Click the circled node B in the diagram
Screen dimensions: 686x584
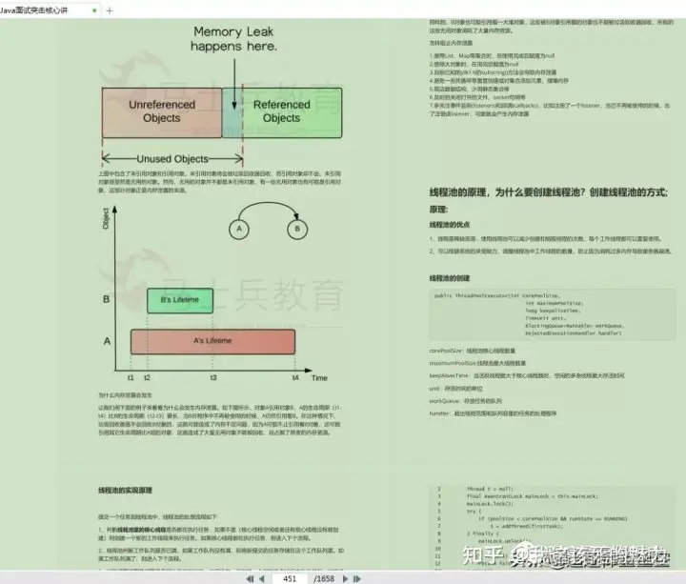pyautogui.click(x=297, y=229)
